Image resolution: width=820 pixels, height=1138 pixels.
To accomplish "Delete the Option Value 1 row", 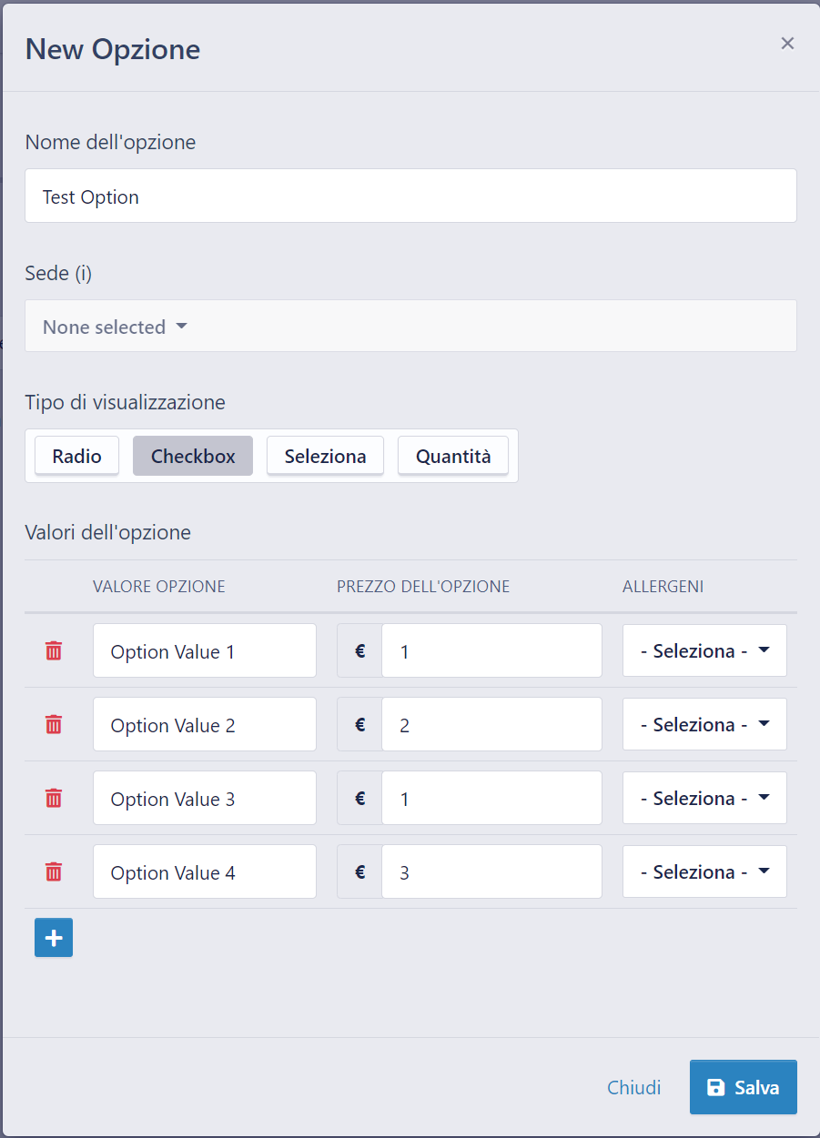I will pyautogui.click(x=54, y=650).
